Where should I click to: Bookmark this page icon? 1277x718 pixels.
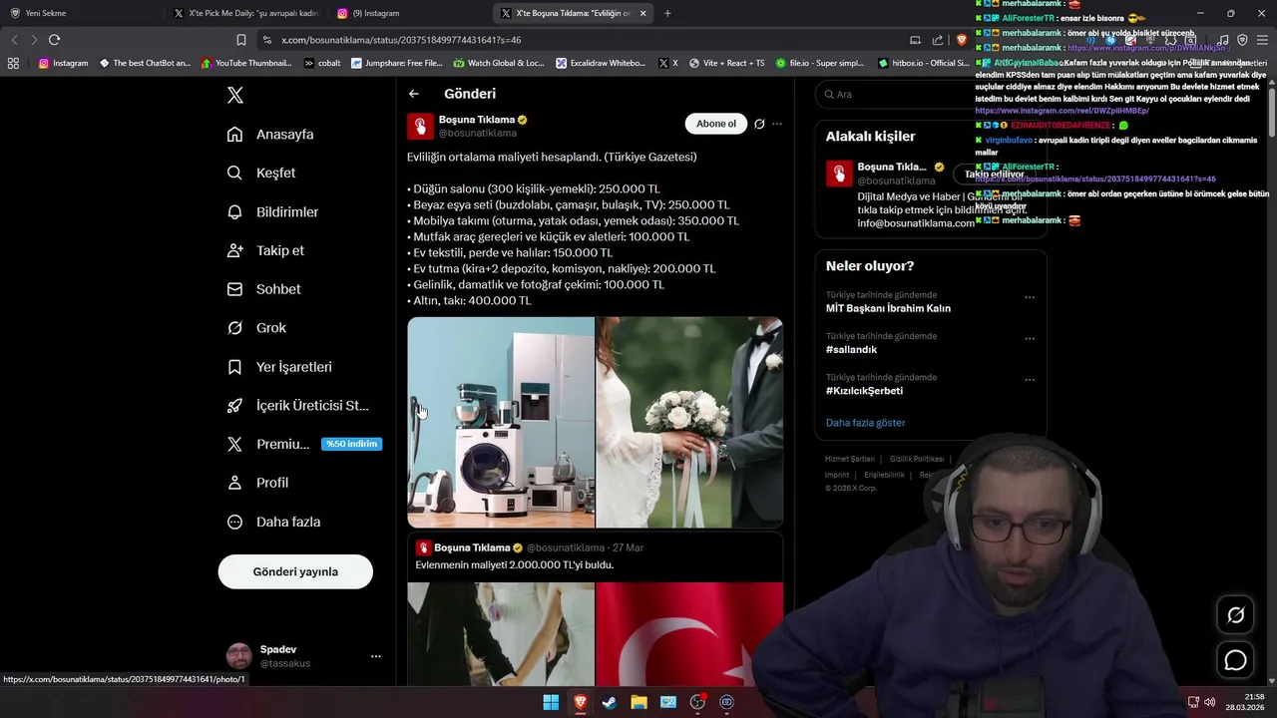[x=241, y=40]
